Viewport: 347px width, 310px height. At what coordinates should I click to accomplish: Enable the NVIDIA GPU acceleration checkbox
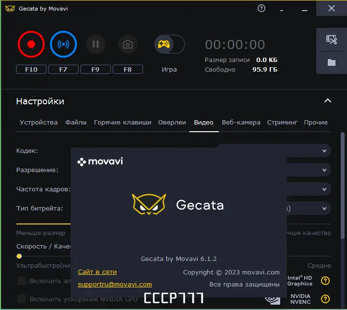[22, 299]
